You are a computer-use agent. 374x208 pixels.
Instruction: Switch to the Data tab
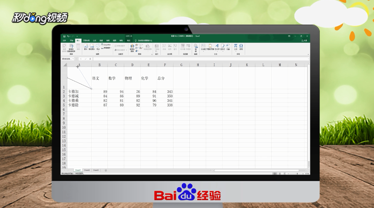101,40
